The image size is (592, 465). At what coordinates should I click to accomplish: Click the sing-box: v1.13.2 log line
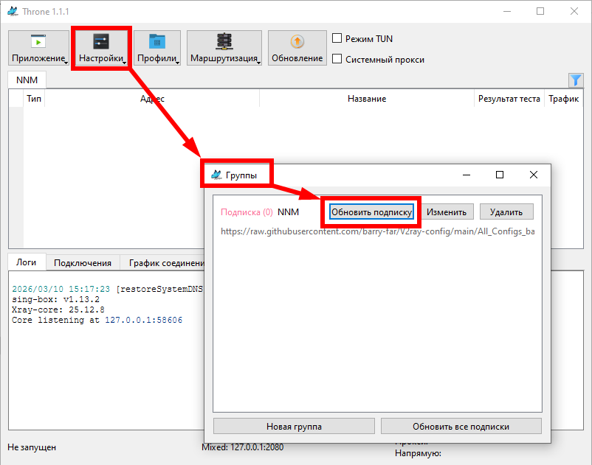point(55,299)
